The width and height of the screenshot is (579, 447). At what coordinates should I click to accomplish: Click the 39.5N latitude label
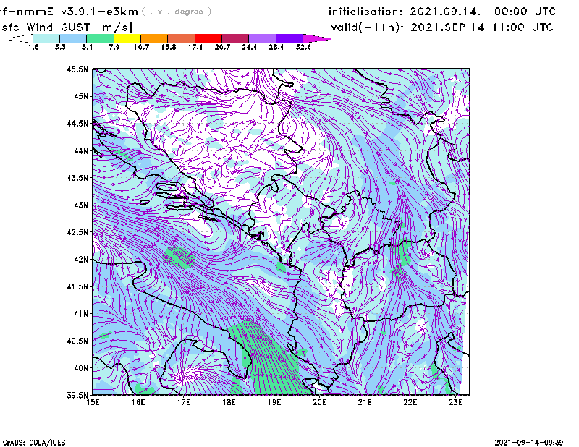point(77,395)
